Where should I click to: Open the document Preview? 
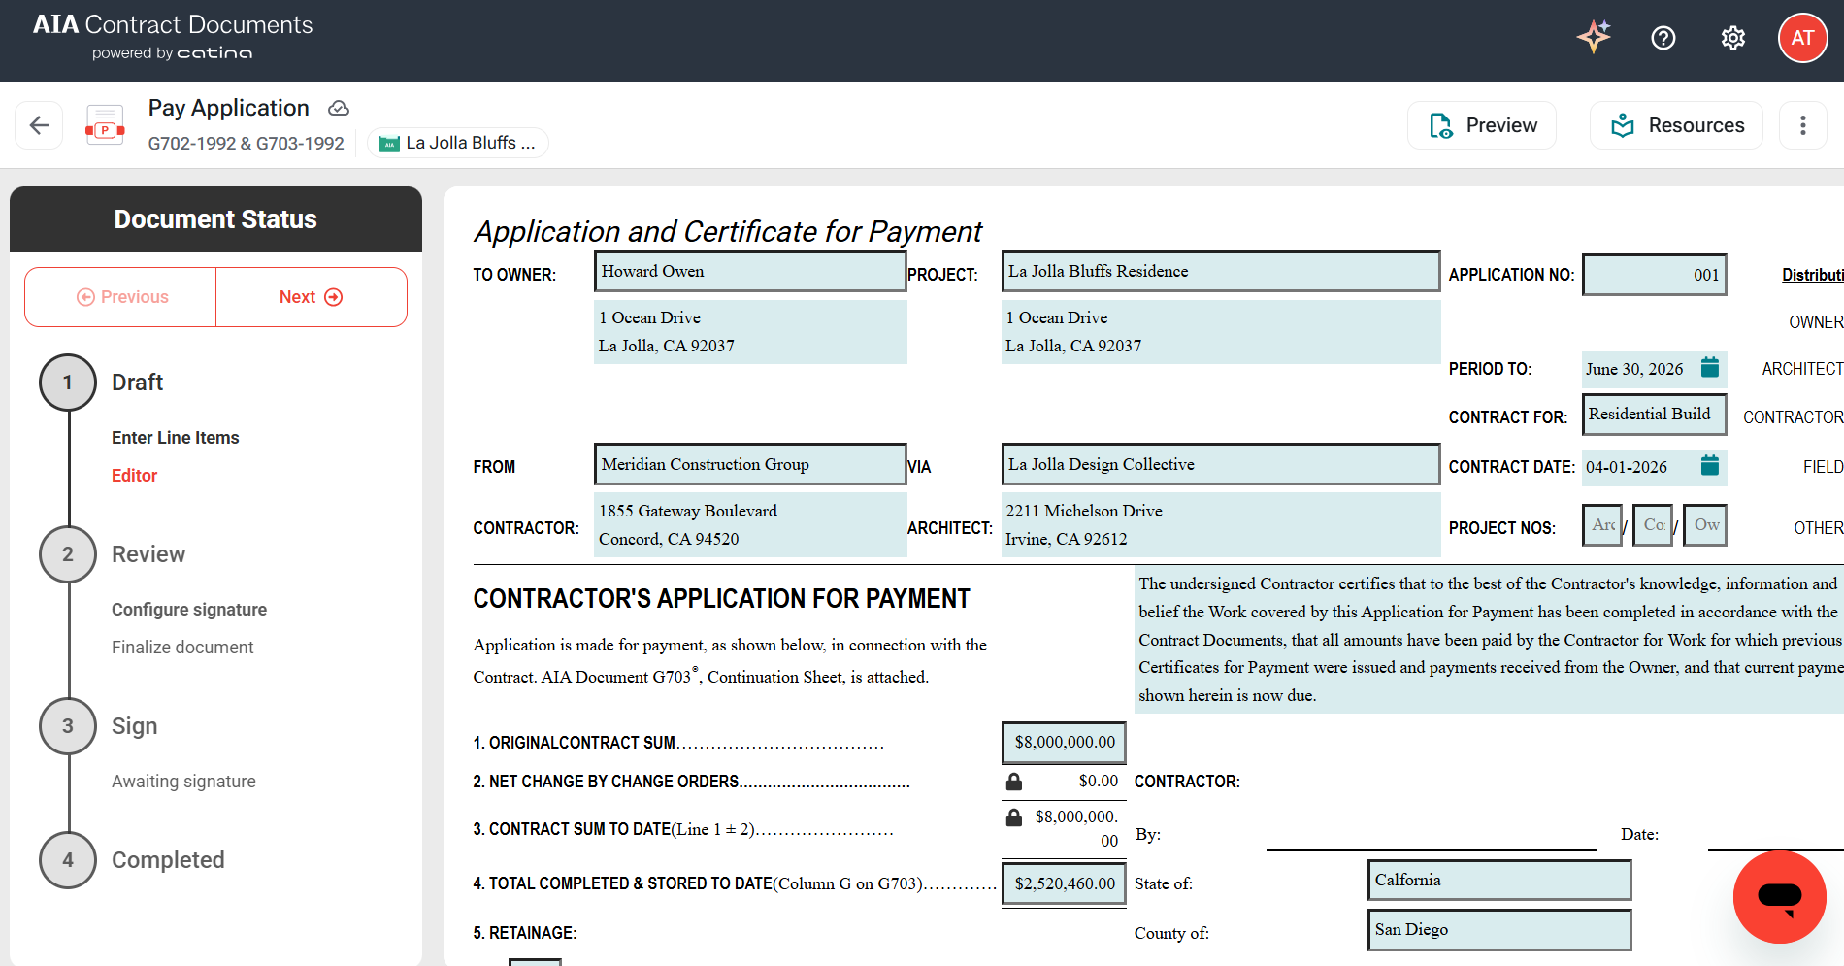[x=1482, y=125]
